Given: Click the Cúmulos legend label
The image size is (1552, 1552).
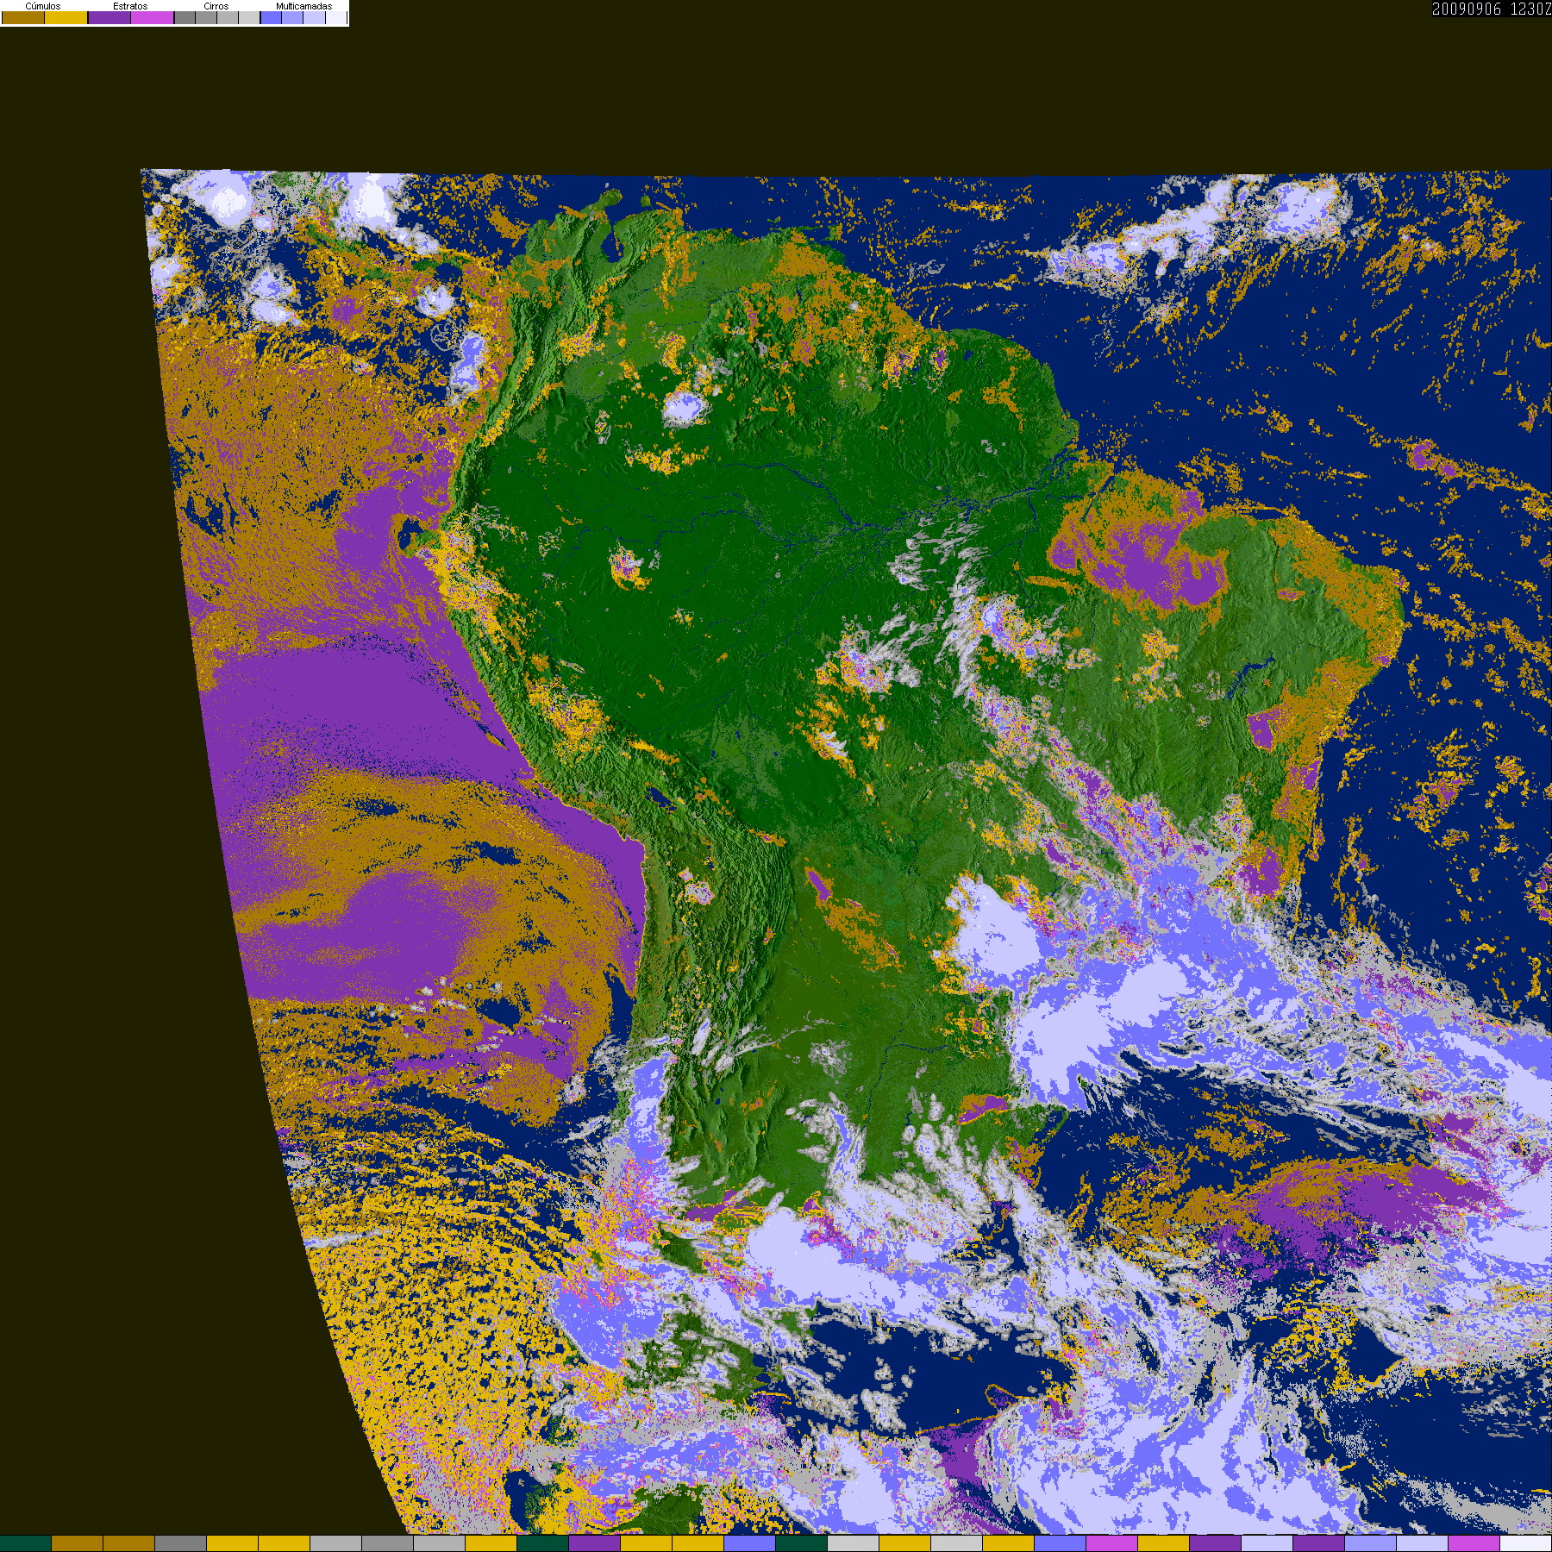Looking at the screenshot, I should pos(43,6).
